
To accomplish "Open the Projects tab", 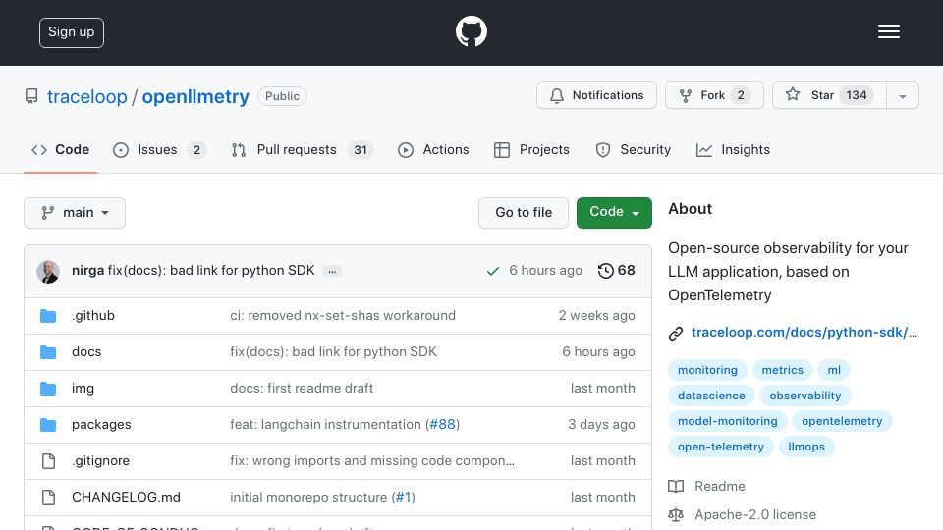I will (x=531, y=149).
